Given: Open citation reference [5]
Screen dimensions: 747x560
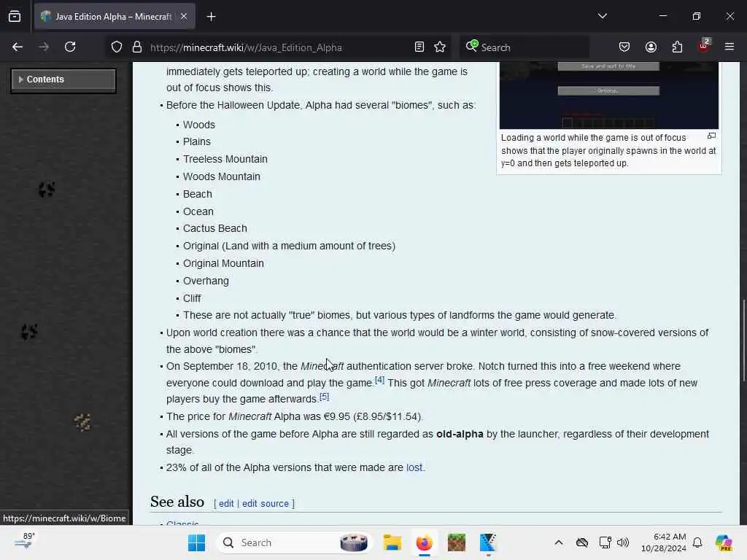Looking at the screenshot, I should pos(325,396).
